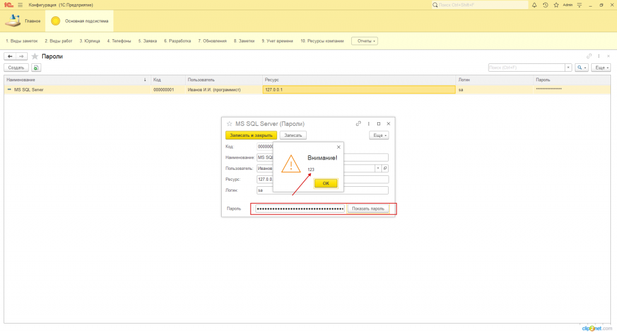Screen dimensions: 617x332
Task: Click Записать и закрыть button
Action: 251,136
